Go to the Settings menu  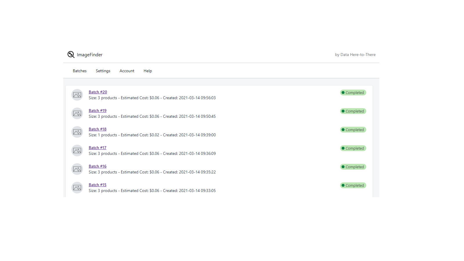click(103, 71)
